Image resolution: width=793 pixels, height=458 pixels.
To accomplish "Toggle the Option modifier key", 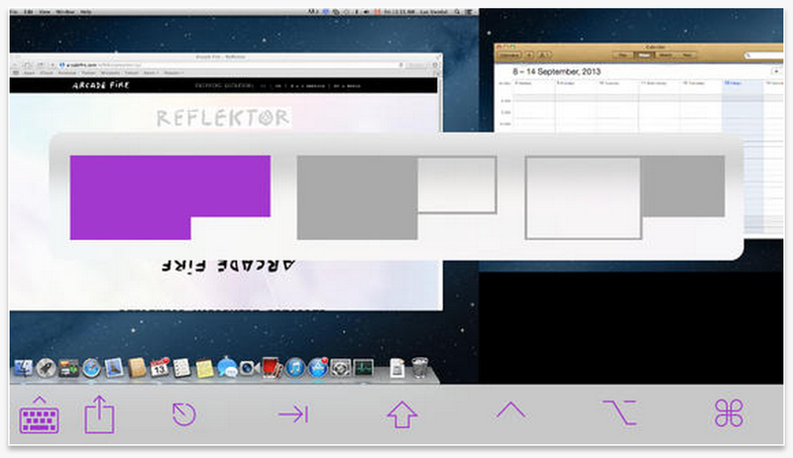I will click(x=620, y=412).
